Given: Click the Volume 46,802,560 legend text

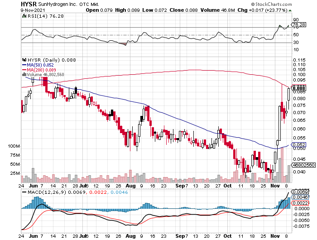Looking at the screenshot, I should (x=45, y=75).
